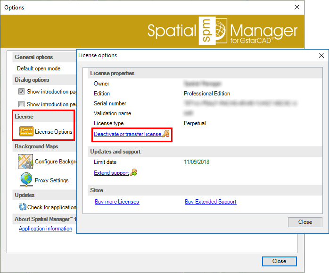Image resolution: width=329 pixels, height=273 pixels.
Task: Click the Proxy Settings globe icon
Action: (x=26, y=180)
